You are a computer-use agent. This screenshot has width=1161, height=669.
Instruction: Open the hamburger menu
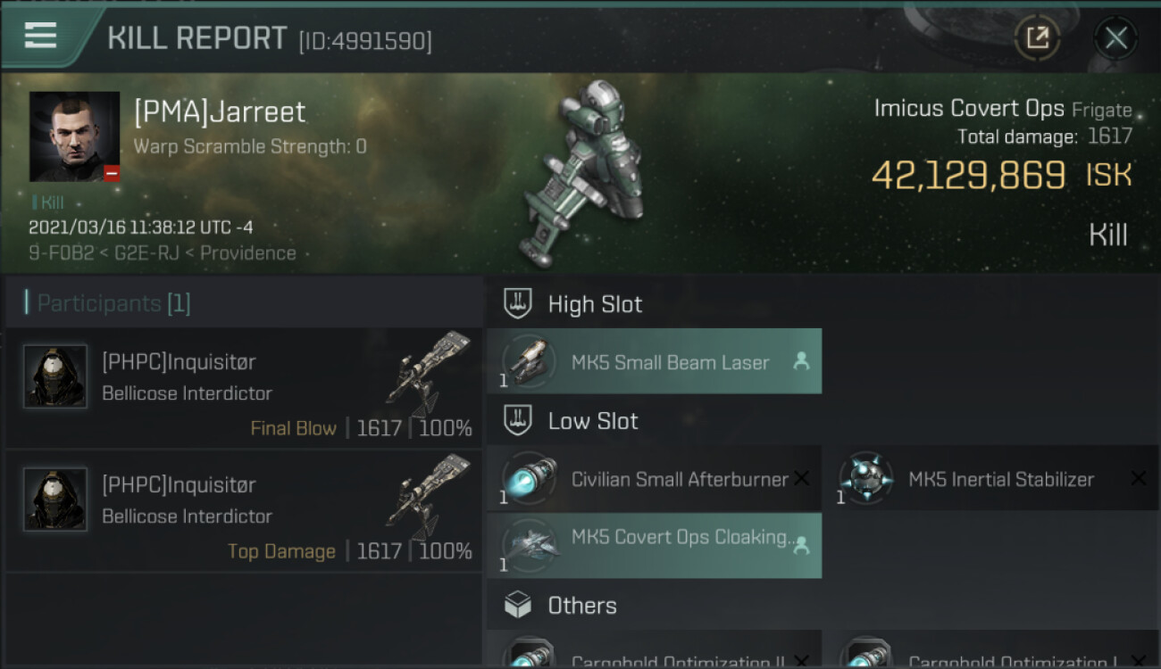pyautogui.click(x=41, y=36)
